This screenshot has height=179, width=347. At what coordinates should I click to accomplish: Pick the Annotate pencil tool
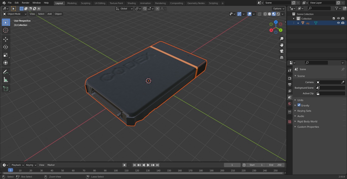click(6, 72)
